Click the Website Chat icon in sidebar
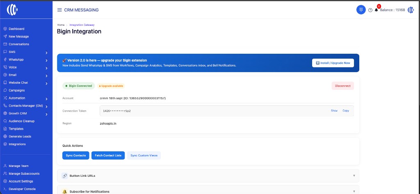This screenshot has height=194, width=420. [5, 82]
